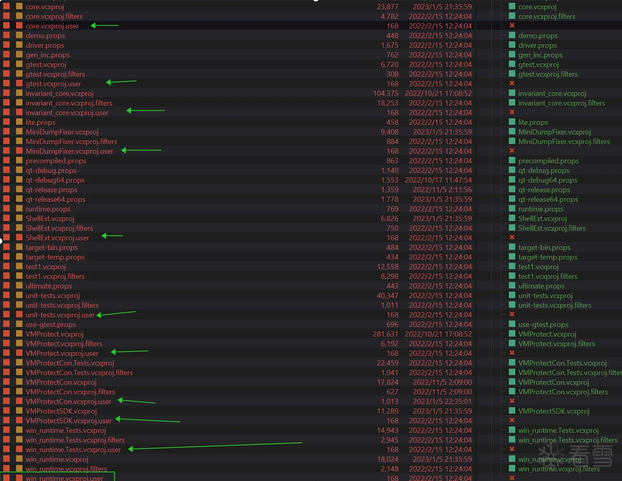Image resolution: width=622 pixels, height=481 pixels.
Task: Click the red X in the unit-tests.vcxproj.user row
Action: coord(512,315)
